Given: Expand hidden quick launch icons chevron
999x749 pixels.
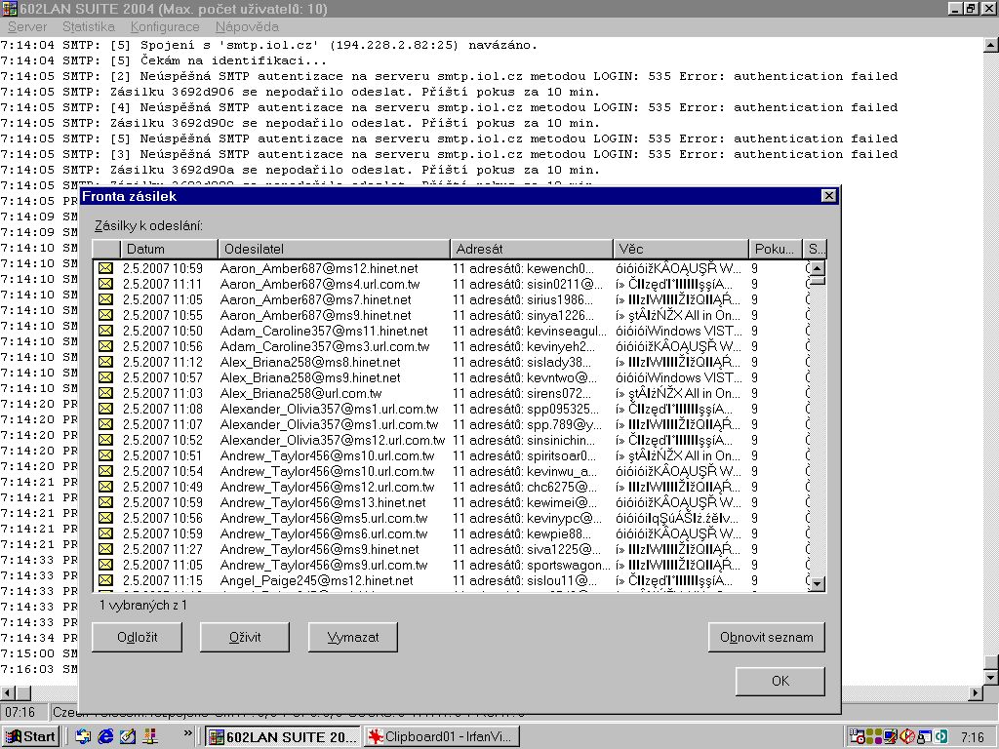Looking at the screenshot, I should click(187, 733).
